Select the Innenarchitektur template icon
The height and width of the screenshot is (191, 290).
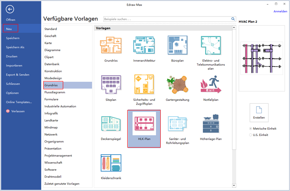point(144,45)
